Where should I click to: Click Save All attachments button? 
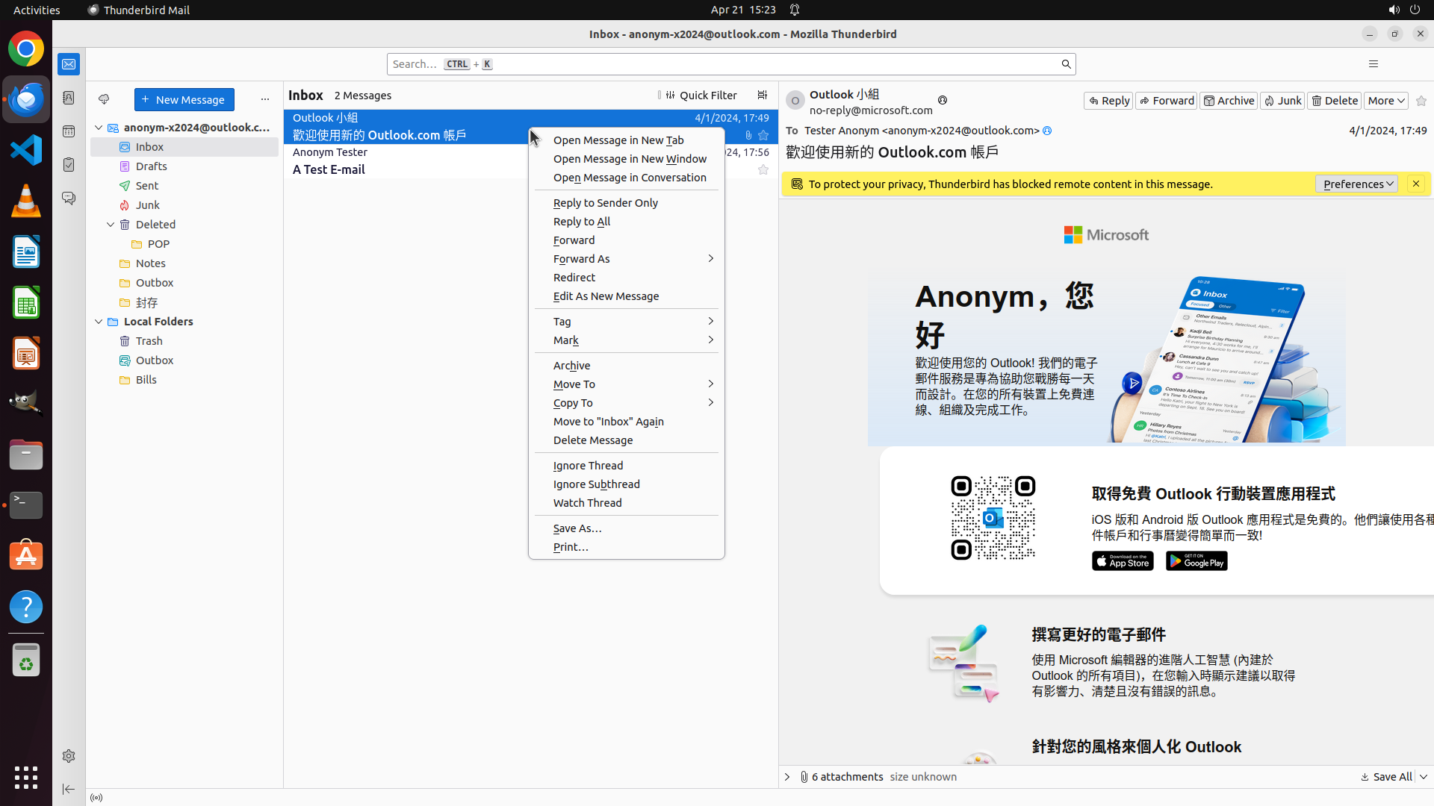[x=1386, y=777]
